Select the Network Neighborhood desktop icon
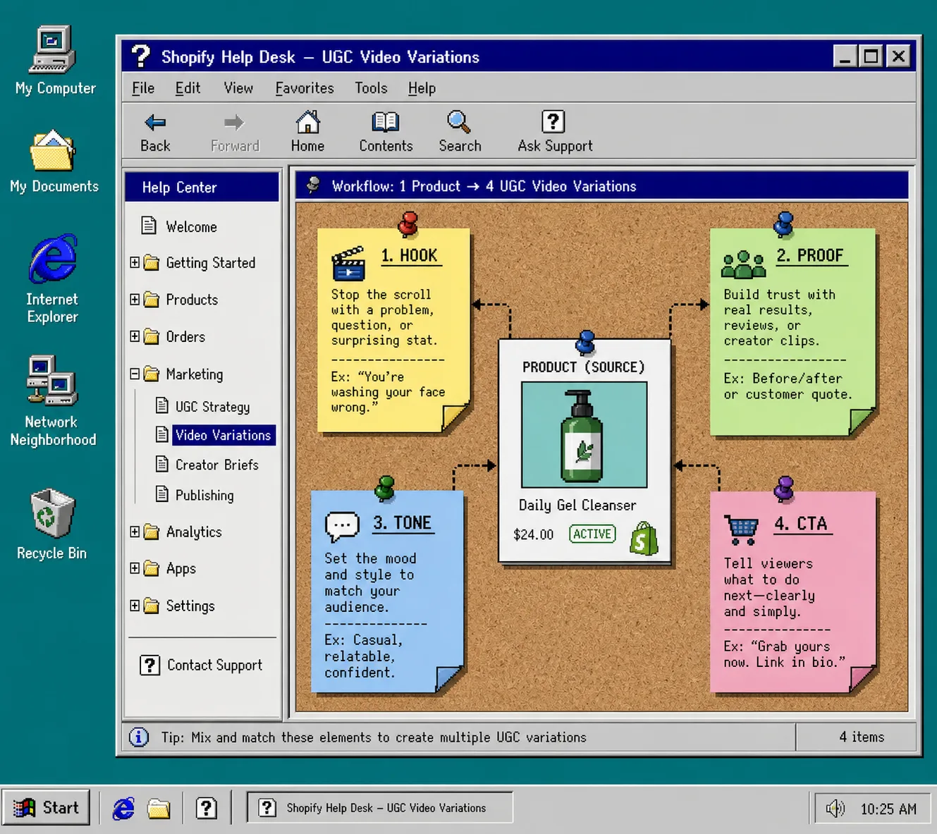This screenshot has height=834, width=937. coord(52,402)
